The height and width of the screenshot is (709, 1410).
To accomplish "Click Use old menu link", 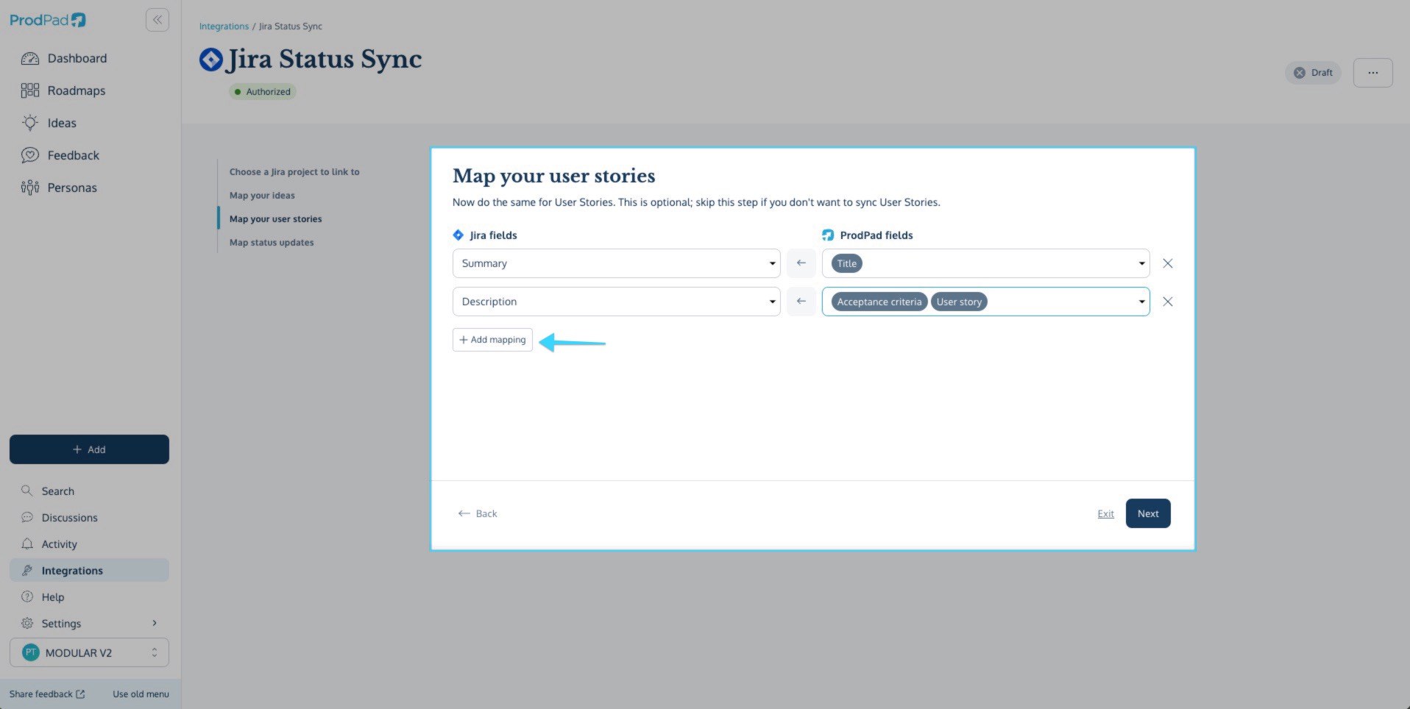I will pyautogui.click(x=141, y=694).
